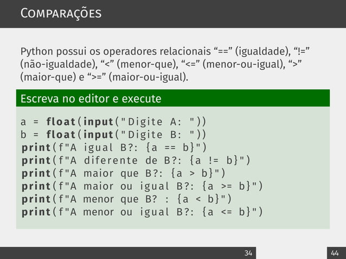Screen dimensions: 346x259
Task: Click the print line 'A diferente de B?'
Action: [136, 161]
